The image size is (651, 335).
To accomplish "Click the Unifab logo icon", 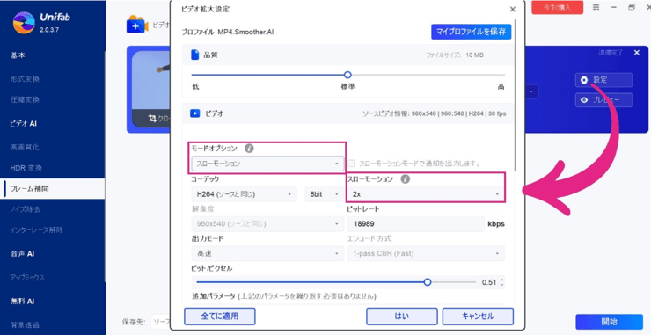I will pyautogui.click(x=24, y=23).
